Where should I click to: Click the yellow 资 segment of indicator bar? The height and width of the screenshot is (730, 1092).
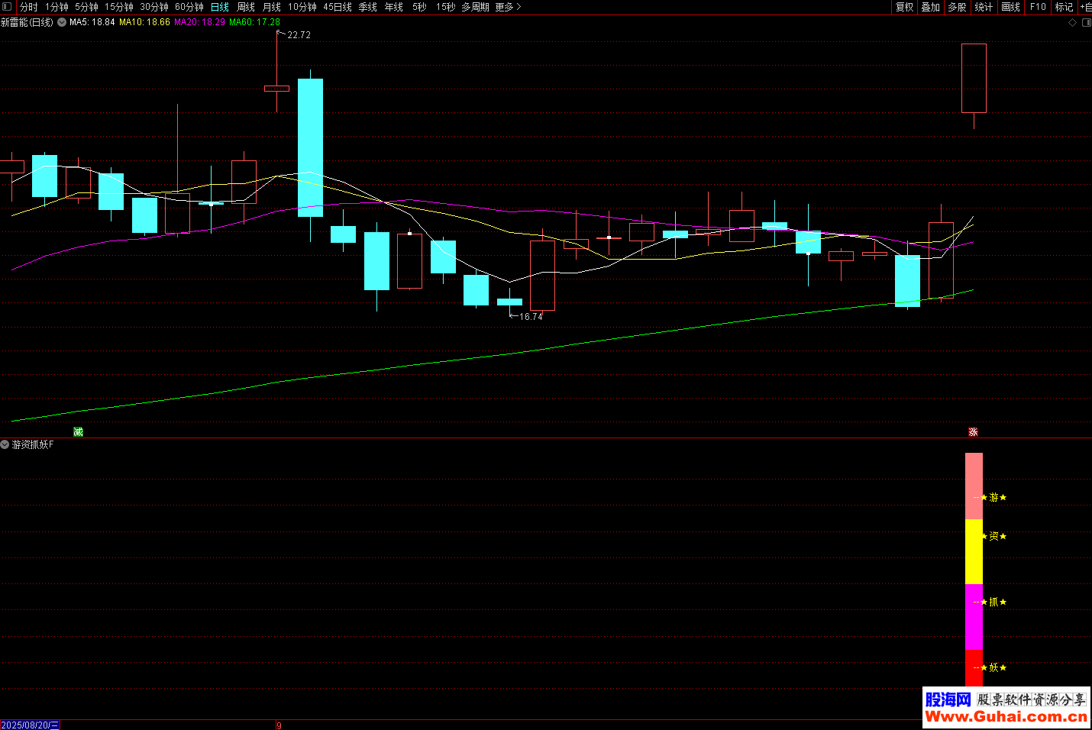click(x=974, y=551)
